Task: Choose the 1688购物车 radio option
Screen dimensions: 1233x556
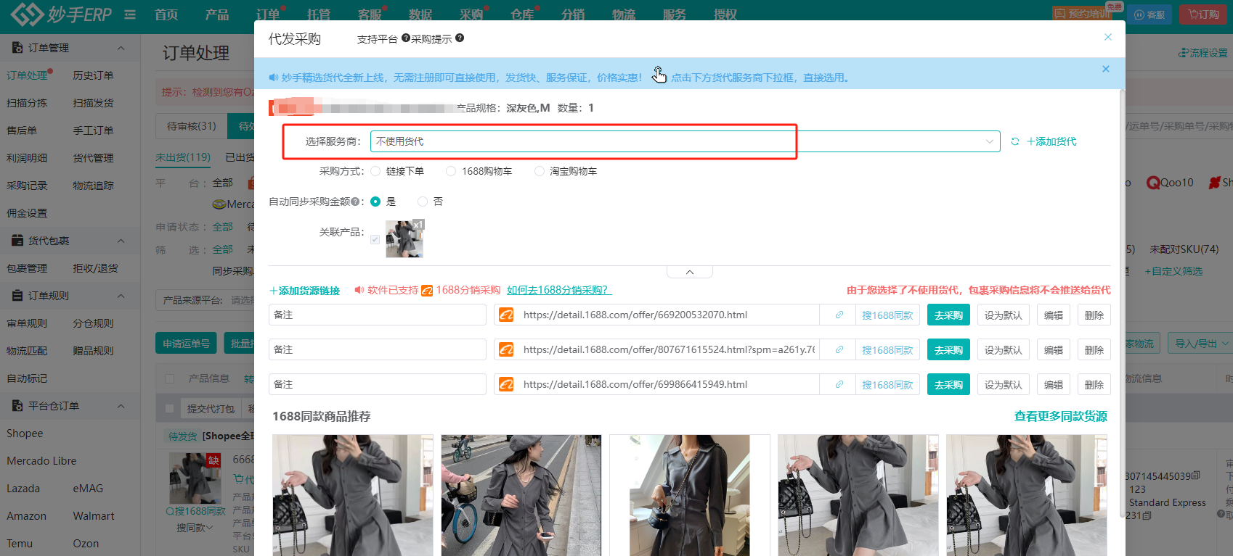Action: coord(451,171)
